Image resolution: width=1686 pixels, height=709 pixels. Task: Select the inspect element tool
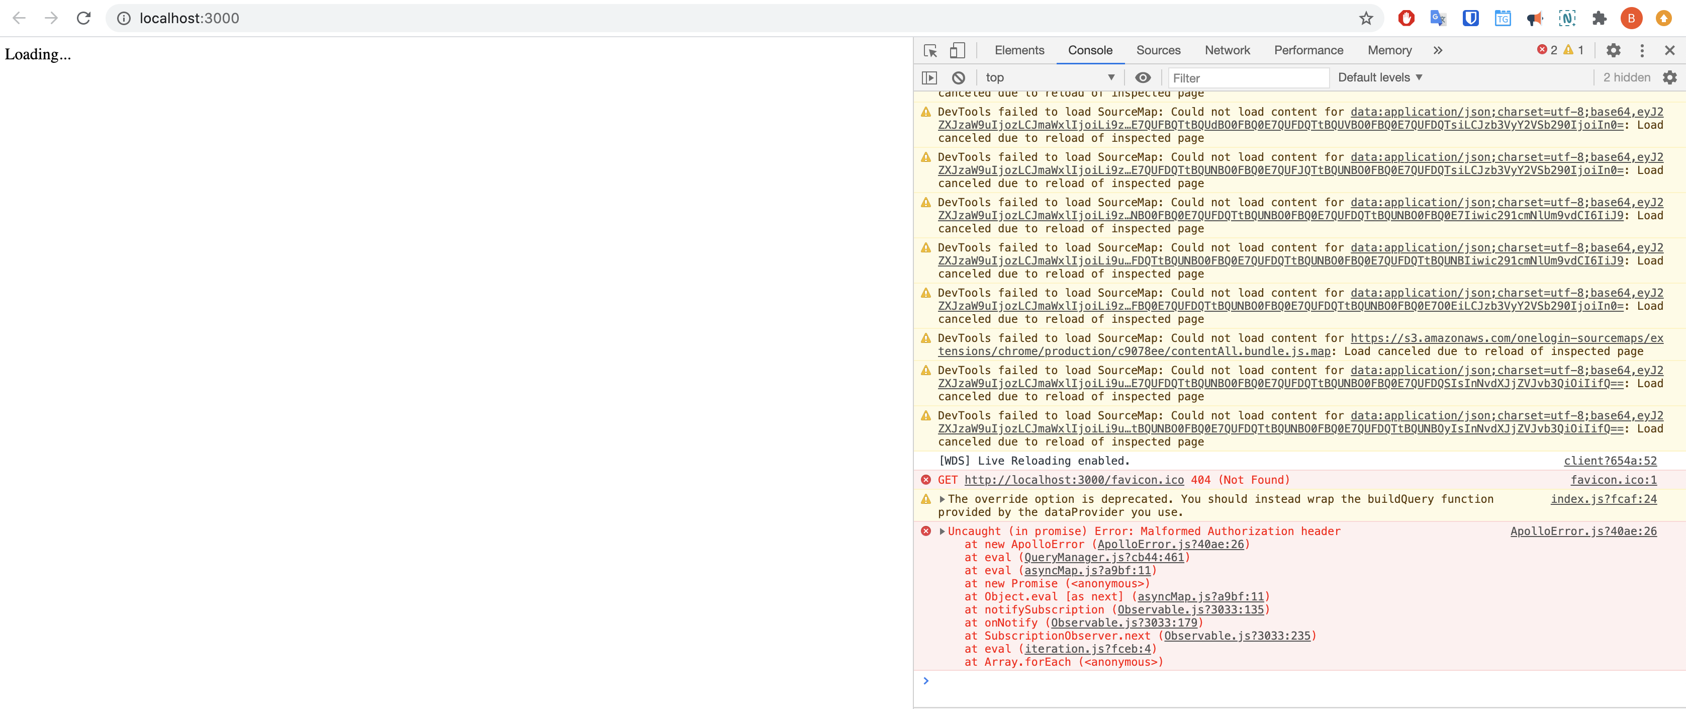coord(929,50)
